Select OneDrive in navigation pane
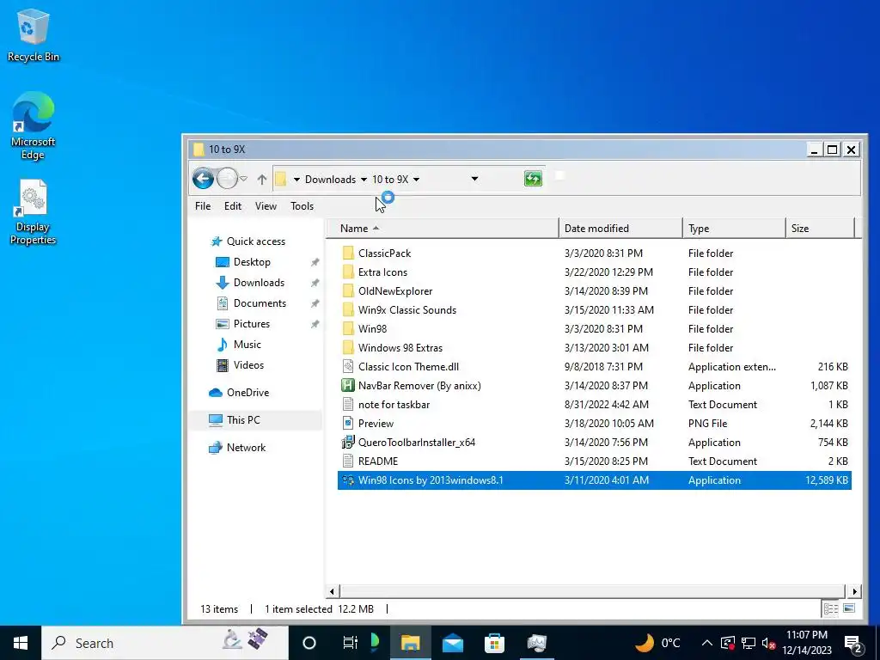This screenshot has width=880, height=660. coord(239,392)
